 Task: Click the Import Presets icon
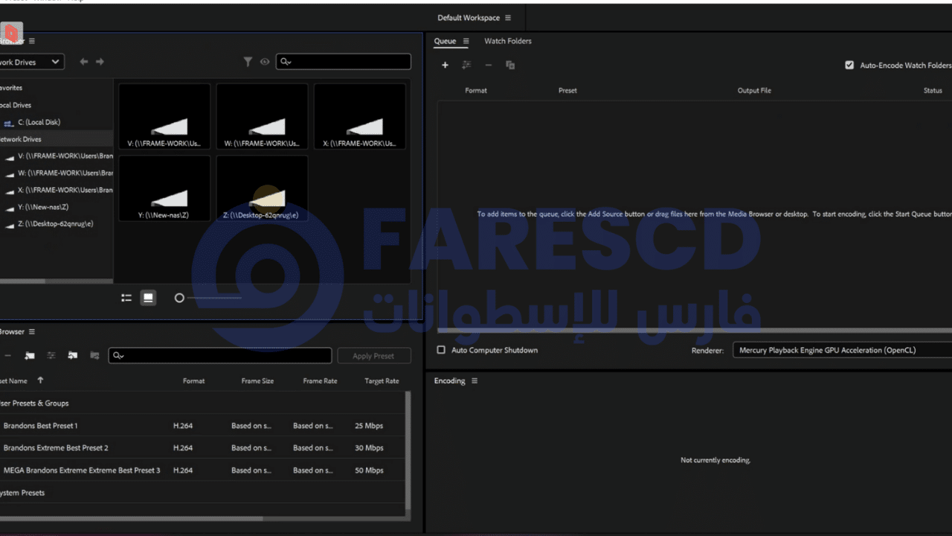pos(73,356)
